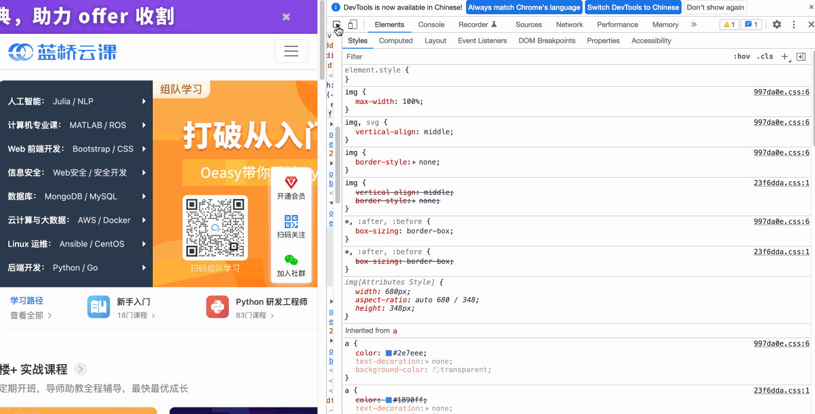Select the Properties subtab
The image size is (815, 414).
tap(603, 40)
